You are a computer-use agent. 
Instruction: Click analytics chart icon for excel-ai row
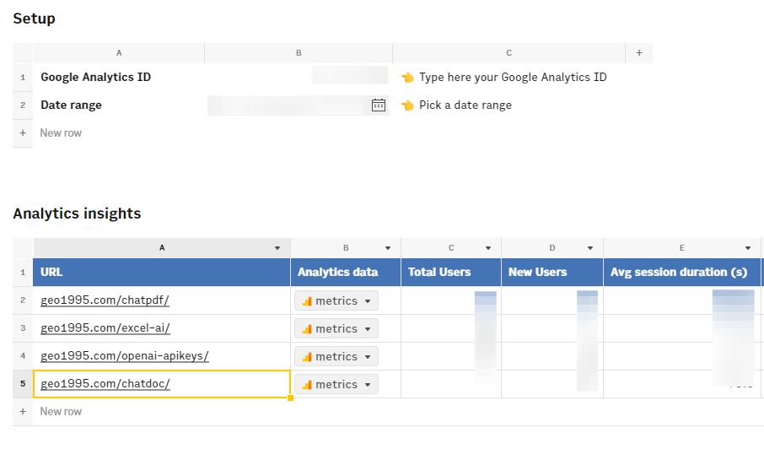307,329
